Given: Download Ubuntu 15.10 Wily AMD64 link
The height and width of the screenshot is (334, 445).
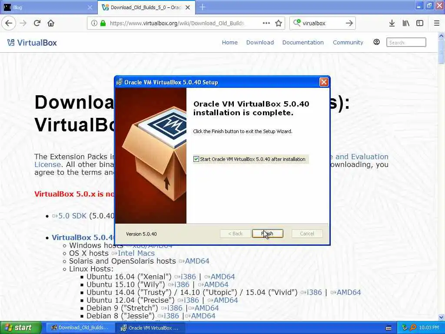Looking at the screenshot, I should pyautogui.click(x=213, y=284).
